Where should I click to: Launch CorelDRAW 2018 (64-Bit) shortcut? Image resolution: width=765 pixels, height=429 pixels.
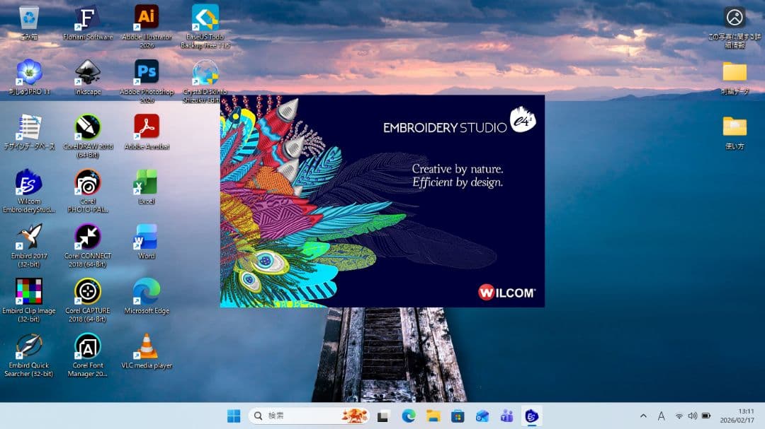[88, 136]
